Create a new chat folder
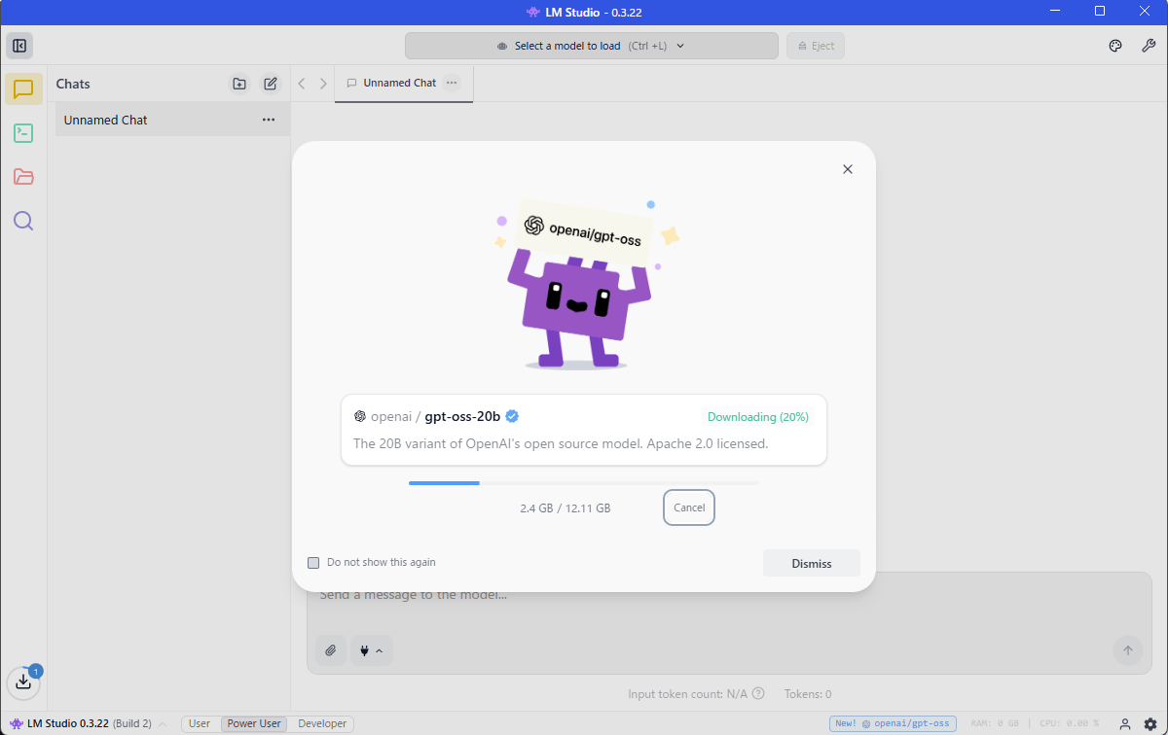Screen dimensions: 1168x735 238,84
